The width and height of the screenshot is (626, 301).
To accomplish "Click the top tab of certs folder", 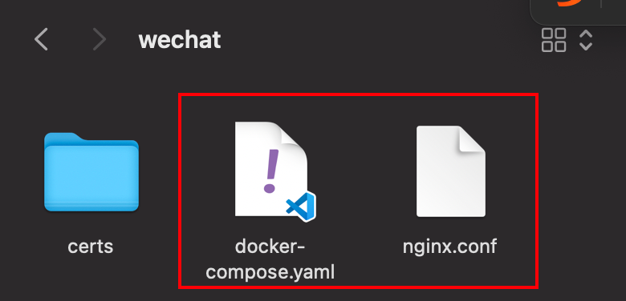I will (x=61, y=136).
